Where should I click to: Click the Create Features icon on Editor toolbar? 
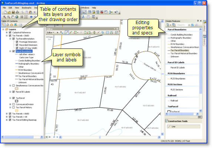pos(116,33)
